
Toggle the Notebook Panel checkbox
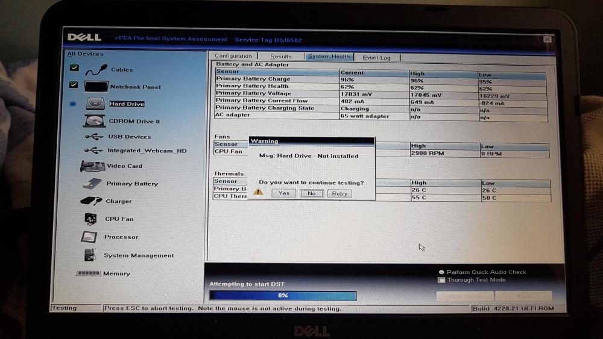pos(74,84)
